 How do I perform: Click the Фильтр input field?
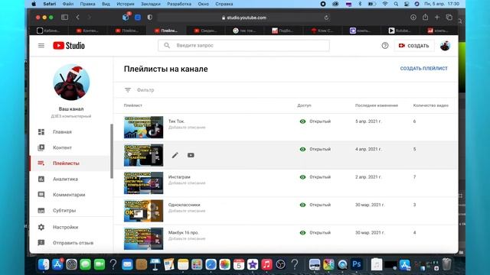pos(145,90)
